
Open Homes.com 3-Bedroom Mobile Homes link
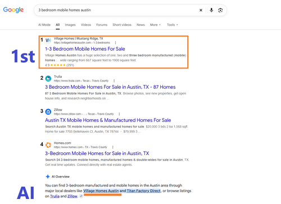tap(97, 153)
